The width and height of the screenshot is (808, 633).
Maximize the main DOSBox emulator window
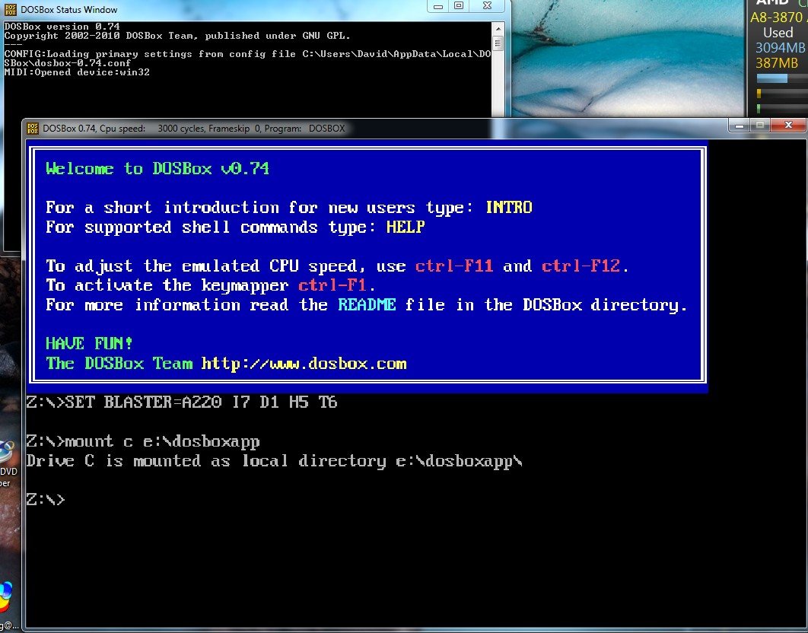(x=759, y=126)
